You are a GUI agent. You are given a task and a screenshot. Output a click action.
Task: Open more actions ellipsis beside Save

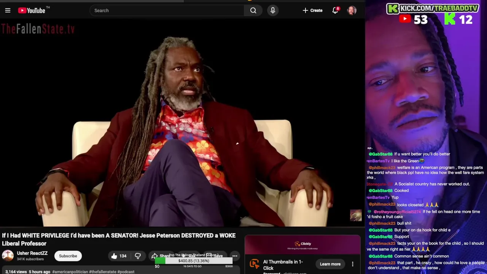(235, 256)
